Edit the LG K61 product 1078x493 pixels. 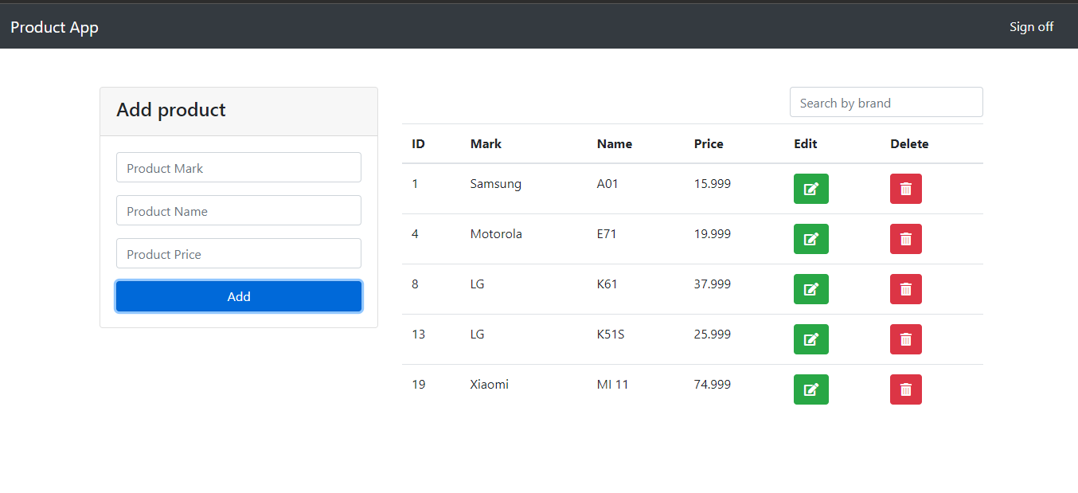click(810, 289)
